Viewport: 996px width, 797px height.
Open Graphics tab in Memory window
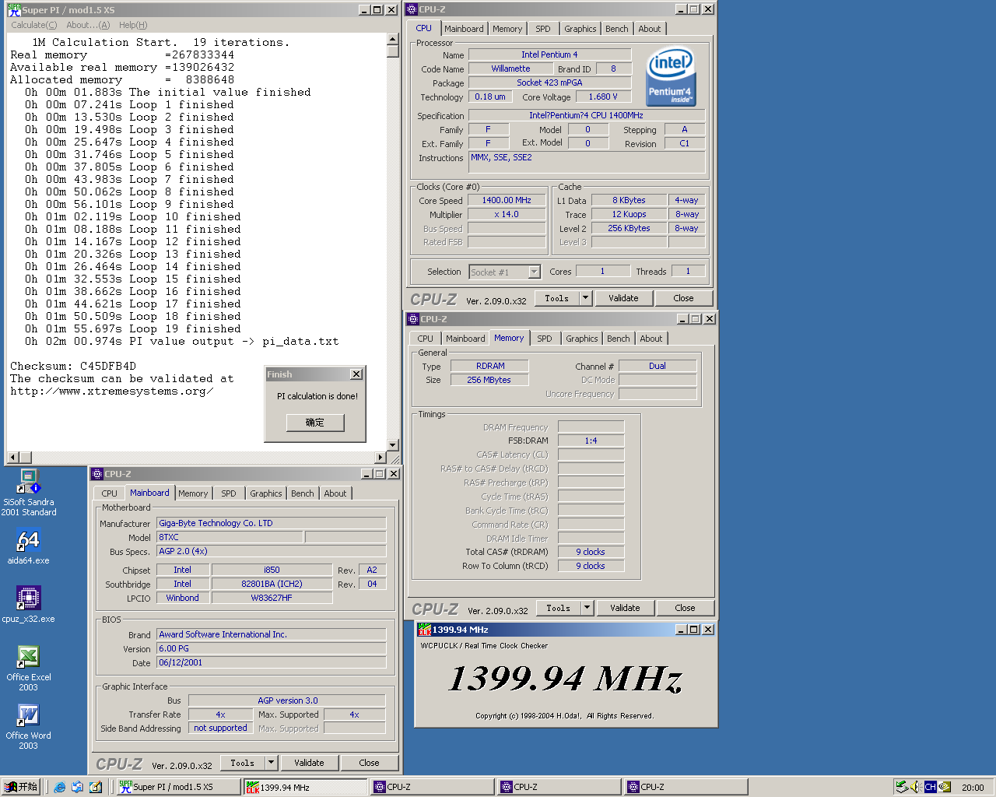point(582,339)
